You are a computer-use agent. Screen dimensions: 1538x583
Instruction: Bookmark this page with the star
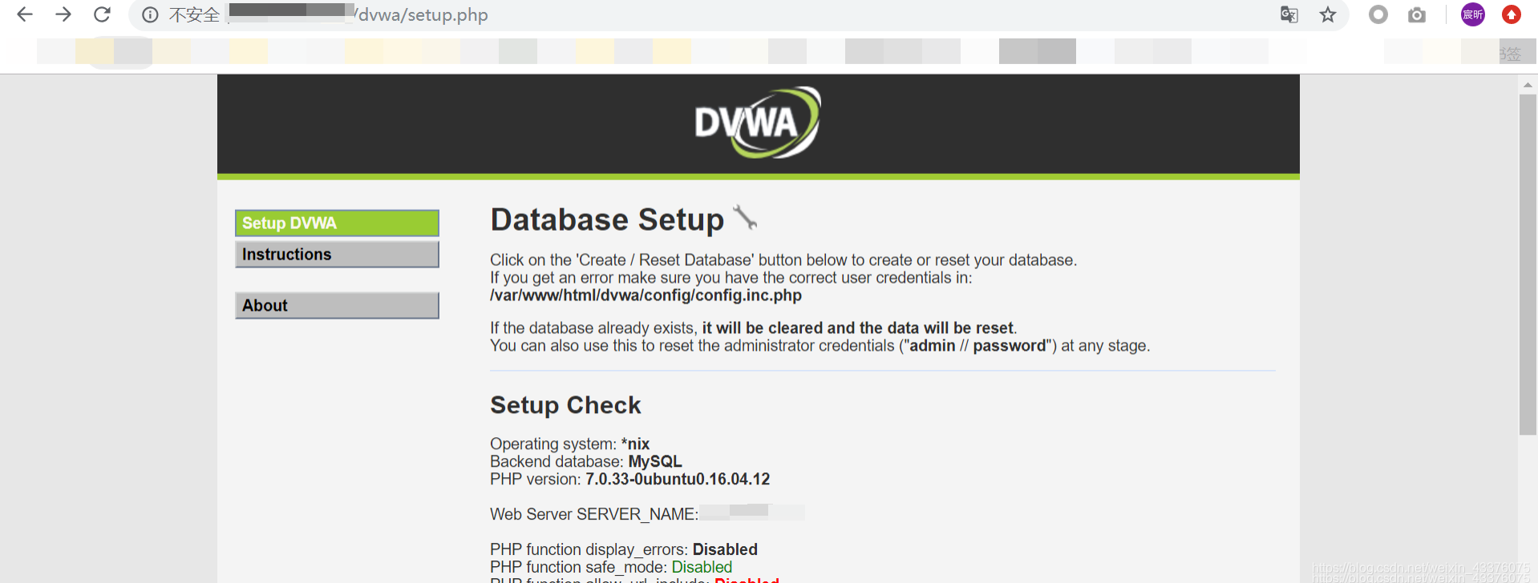click(1328, 14)
